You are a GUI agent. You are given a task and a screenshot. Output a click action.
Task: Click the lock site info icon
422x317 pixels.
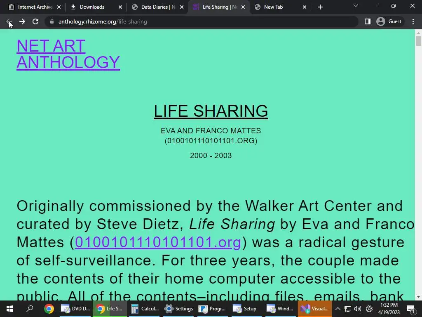pos(52,21)
